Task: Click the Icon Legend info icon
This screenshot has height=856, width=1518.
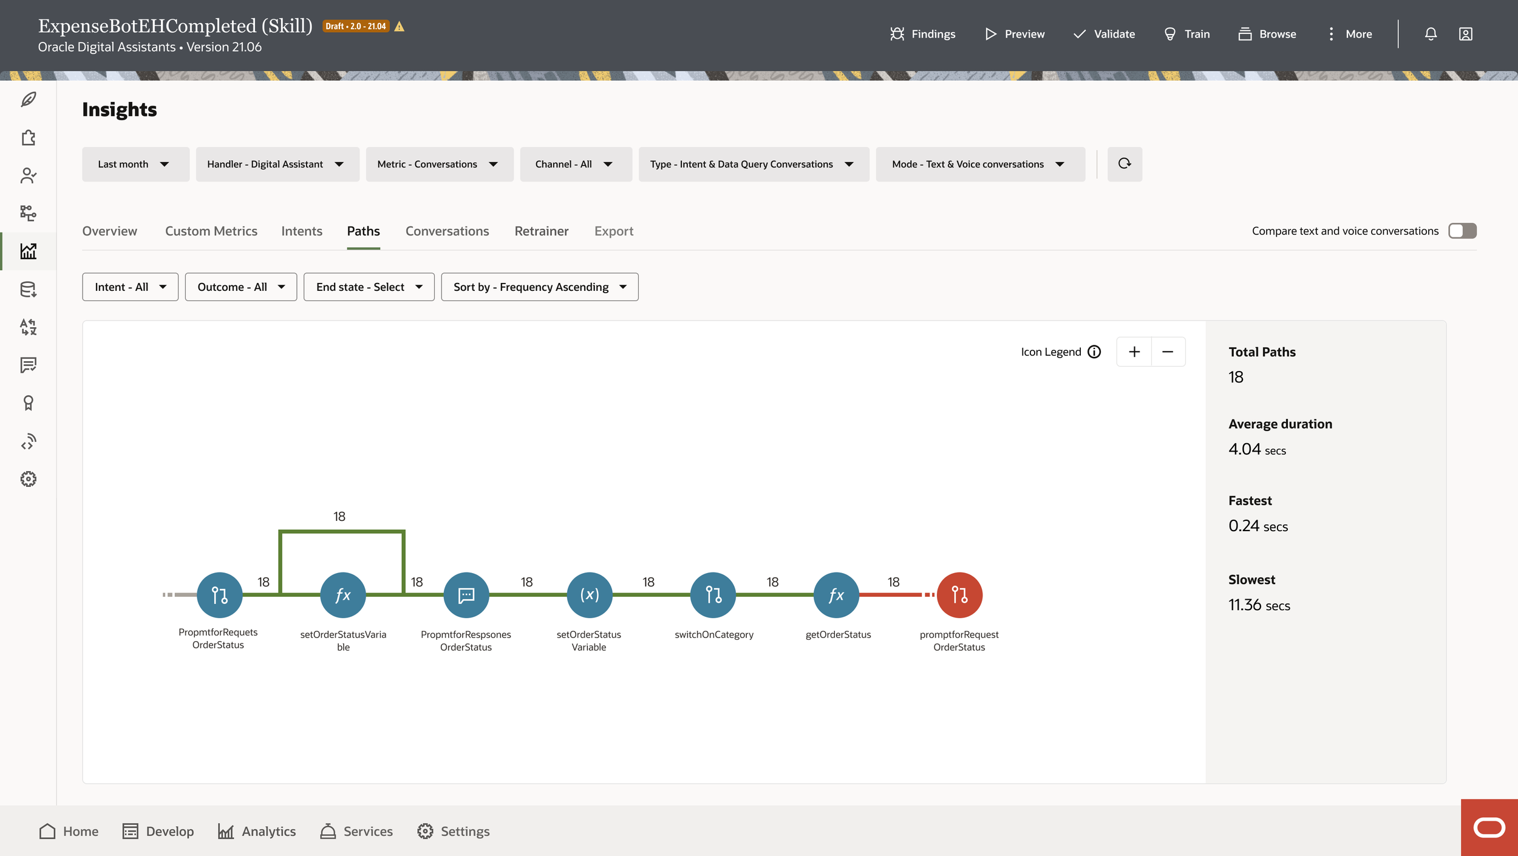Action: click(x=1094, y=352)
